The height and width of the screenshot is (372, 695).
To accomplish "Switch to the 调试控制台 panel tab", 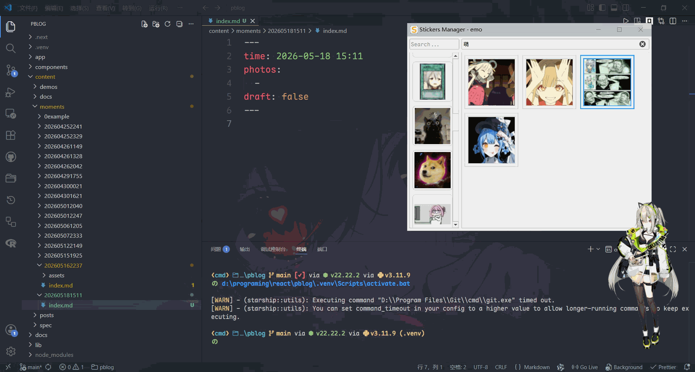I will point(273,249).
